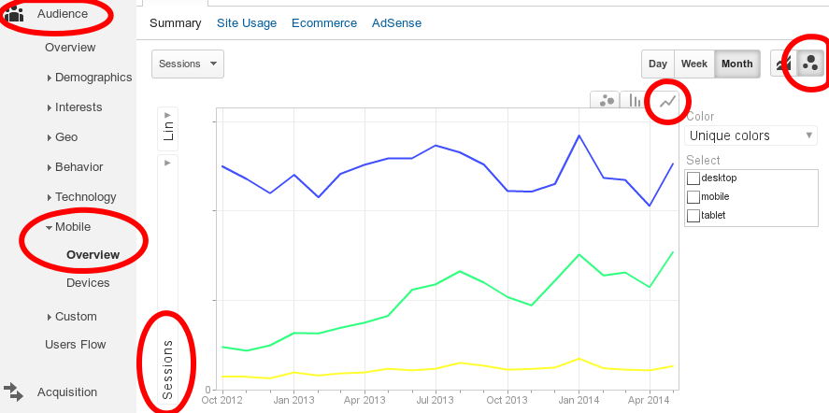This screenshot has height=413, width=829.
Task: Toggle the Lin axis scale selector
Action: [168, 129]
